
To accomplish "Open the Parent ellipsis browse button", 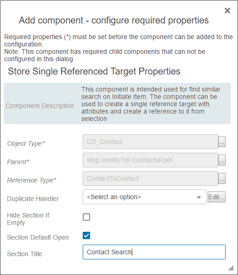I will click(x=222, y=160).
